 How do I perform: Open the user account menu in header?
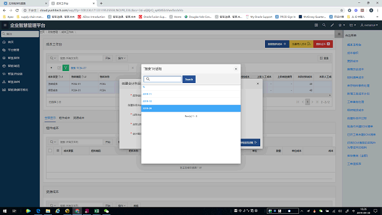[369, 25]
